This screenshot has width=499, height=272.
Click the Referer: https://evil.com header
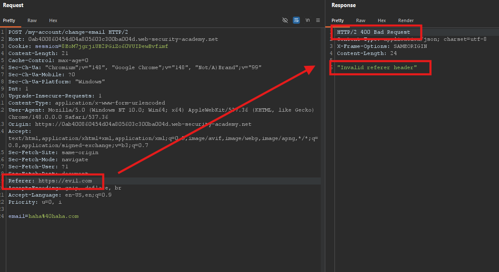[50, 181]
